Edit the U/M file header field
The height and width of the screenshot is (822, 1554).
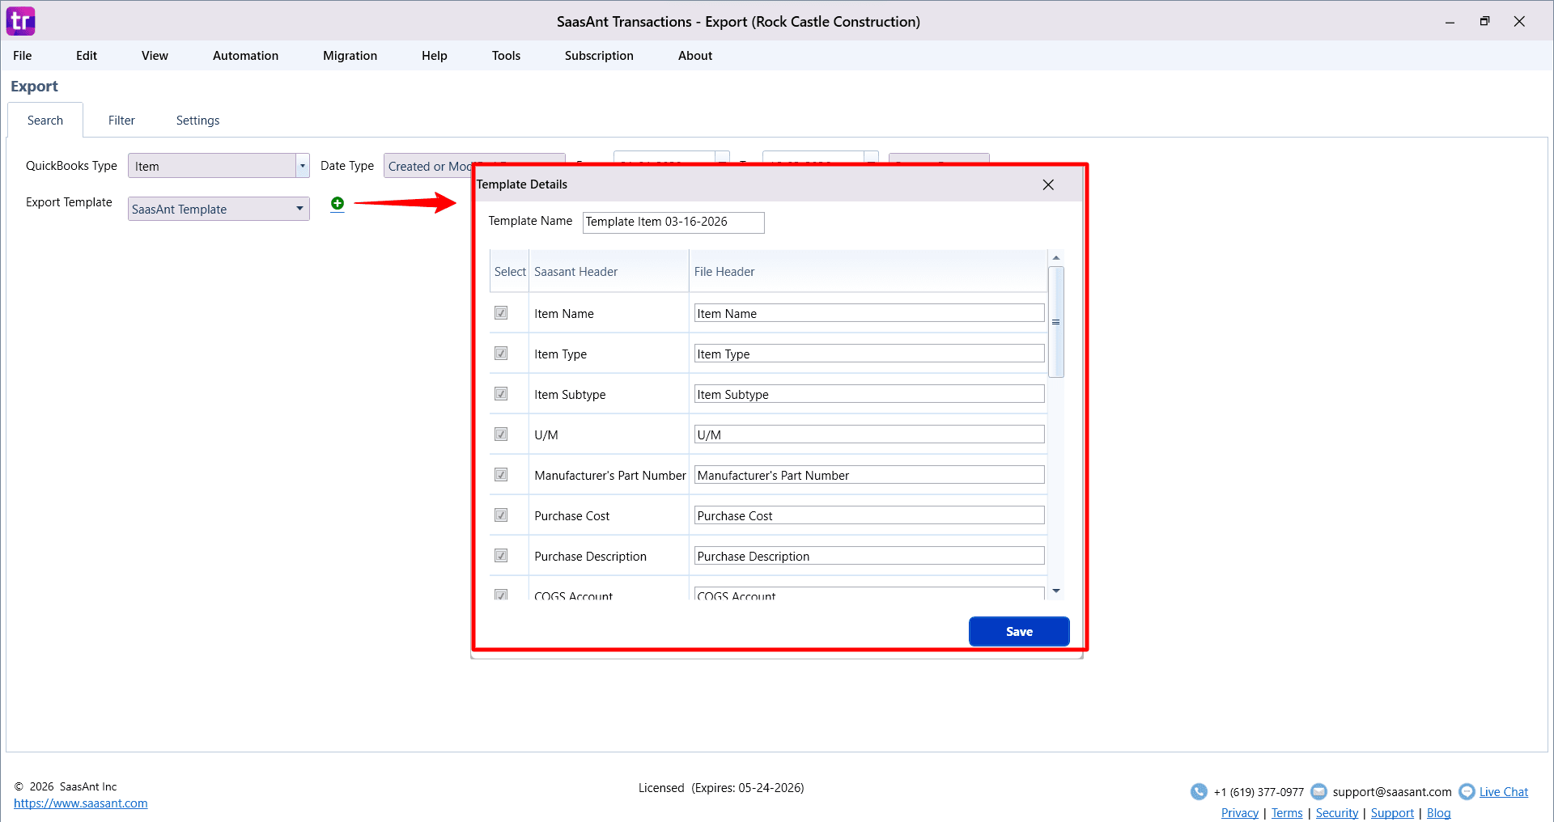click(x=869, y=434)
